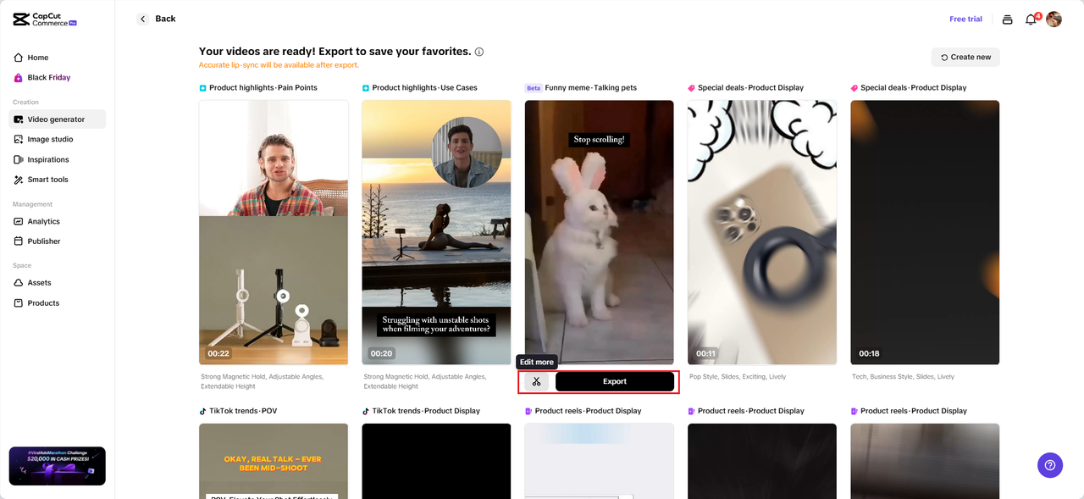Click the info icon beside the heading

pyautogui.click(x=479, y=52)
